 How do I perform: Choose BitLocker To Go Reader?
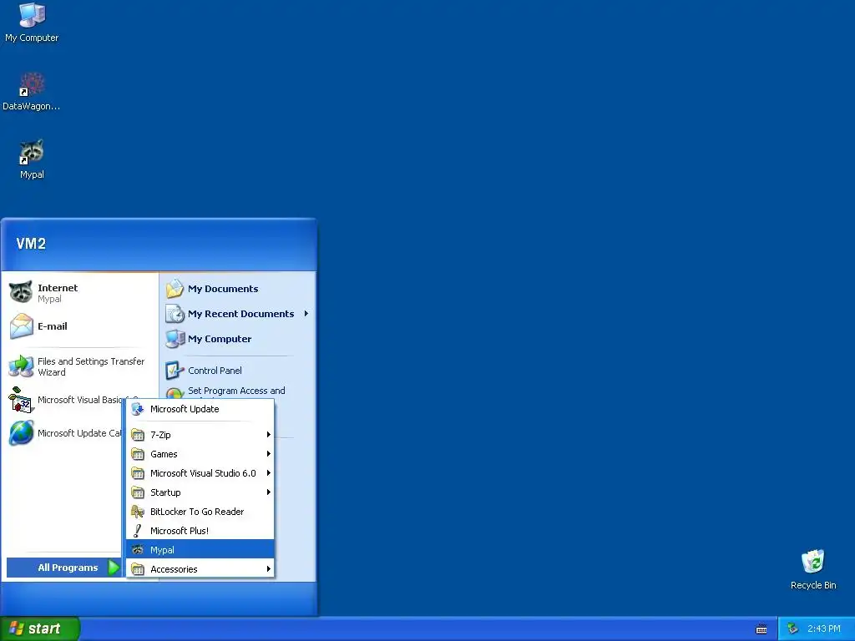pos(200,512)
